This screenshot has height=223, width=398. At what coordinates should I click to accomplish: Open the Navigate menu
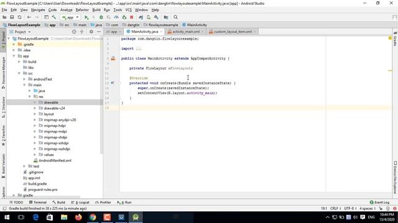(x=38, y=10)
